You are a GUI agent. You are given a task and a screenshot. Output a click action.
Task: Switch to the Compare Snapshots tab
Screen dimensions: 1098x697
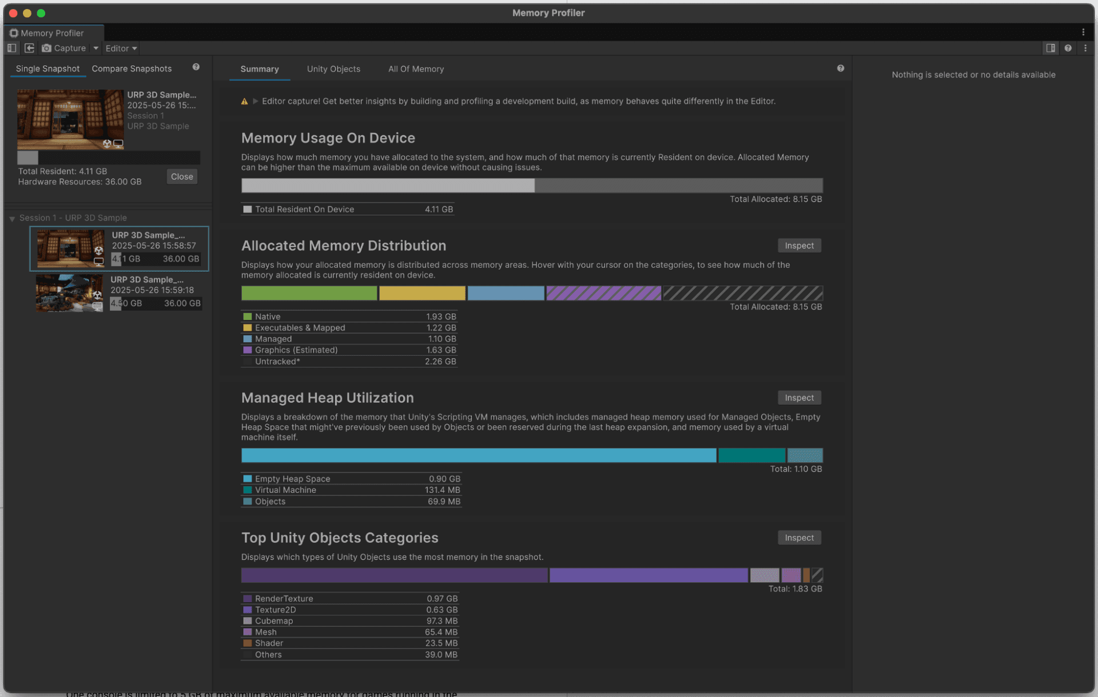coord(132,69)
